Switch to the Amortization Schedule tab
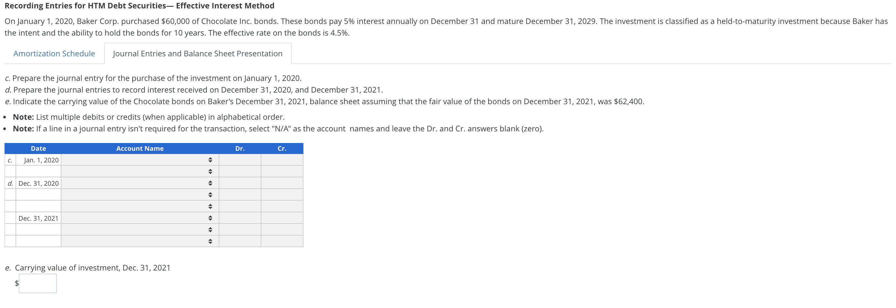 54,53
